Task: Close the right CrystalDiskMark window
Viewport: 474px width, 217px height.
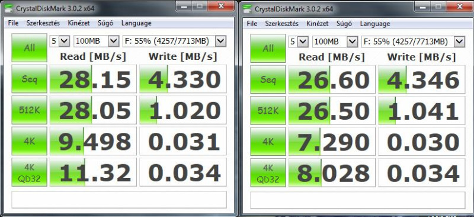Action: (x=460, y=6)
